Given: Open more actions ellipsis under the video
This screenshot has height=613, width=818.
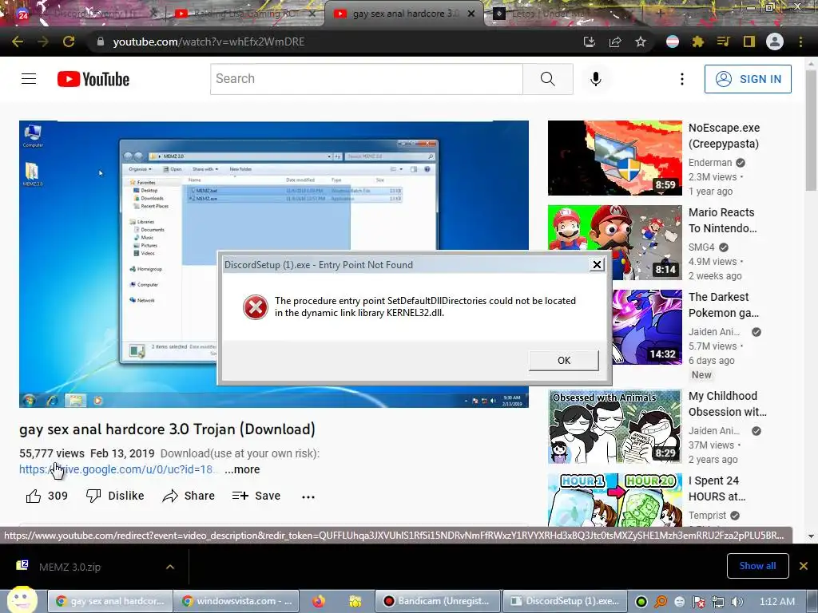Looking at the screenshot, I should point(308,496).
